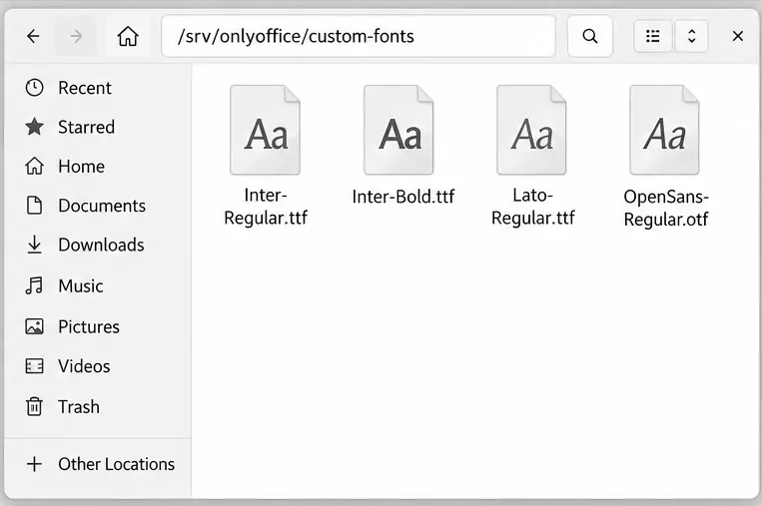Select the OpenSans-Regular.otf font file icon

[665, 130]
